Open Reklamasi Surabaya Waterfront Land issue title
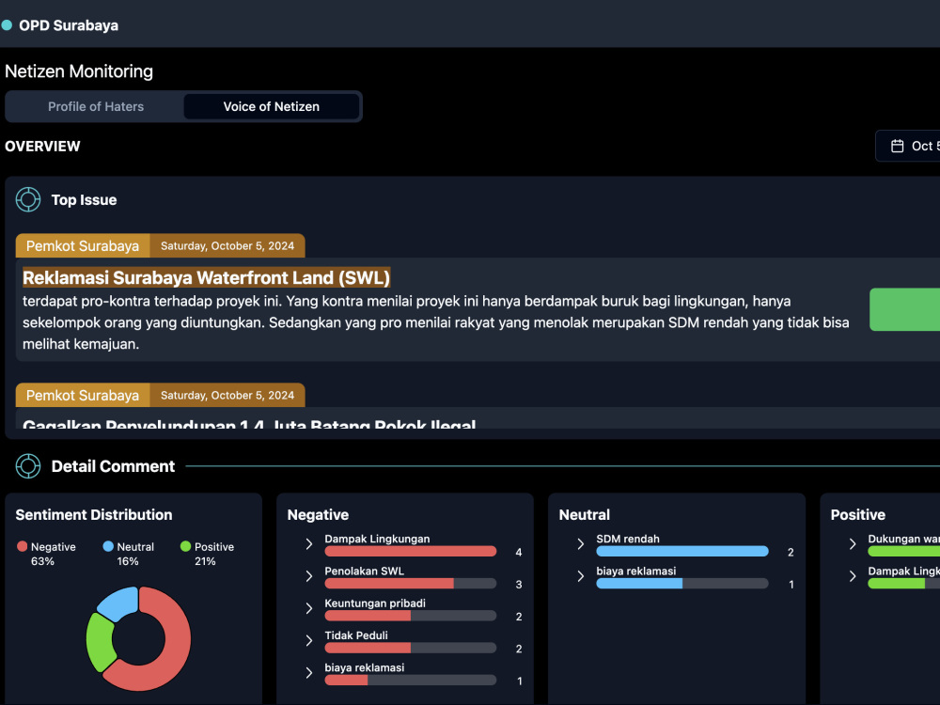Image resolution: width=940 pixels, height=705 pixels. point(206,277)
